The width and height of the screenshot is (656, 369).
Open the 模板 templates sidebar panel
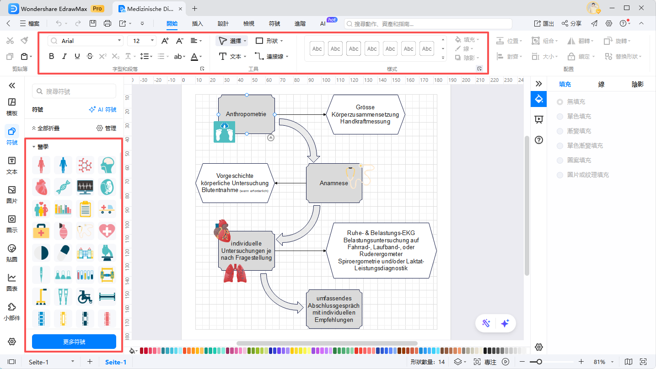[12, 107]
